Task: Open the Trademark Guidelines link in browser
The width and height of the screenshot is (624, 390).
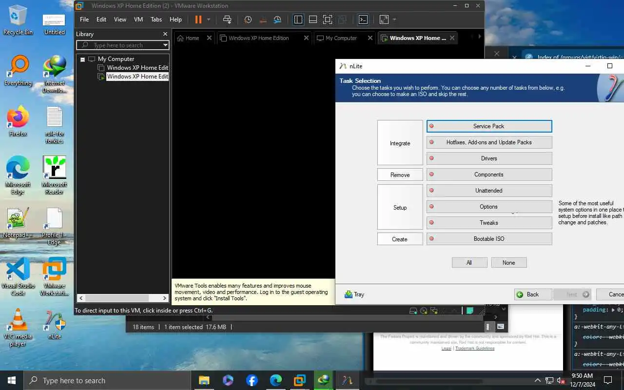Action: click(x=475, y=348)
